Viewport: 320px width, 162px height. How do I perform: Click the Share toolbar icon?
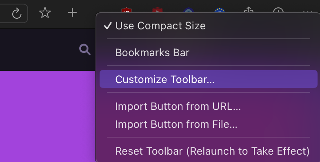coord(249,10)
